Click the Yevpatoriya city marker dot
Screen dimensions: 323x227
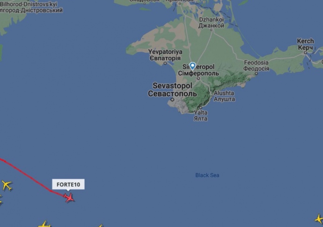[x=165, y=63]
